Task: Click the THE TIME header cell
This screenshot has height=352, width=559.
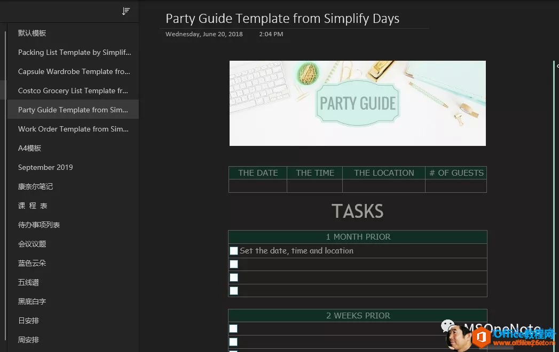Action: 314,173
